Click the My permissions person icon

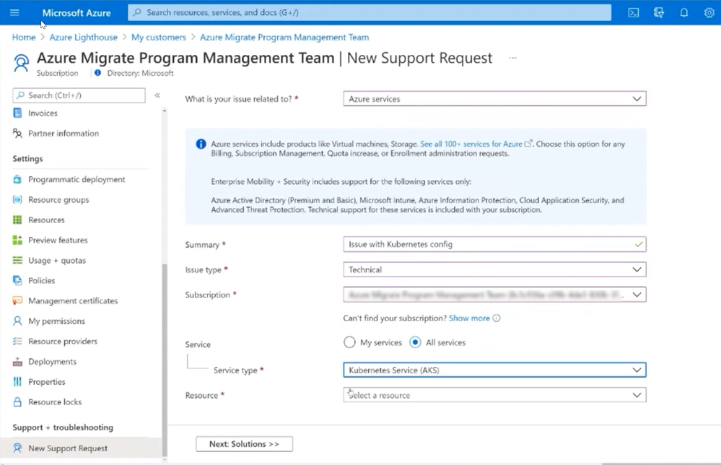(x=17, y=321)
